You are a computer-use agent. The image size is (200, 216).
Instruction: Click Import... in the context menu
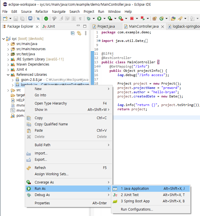[69, 153]
